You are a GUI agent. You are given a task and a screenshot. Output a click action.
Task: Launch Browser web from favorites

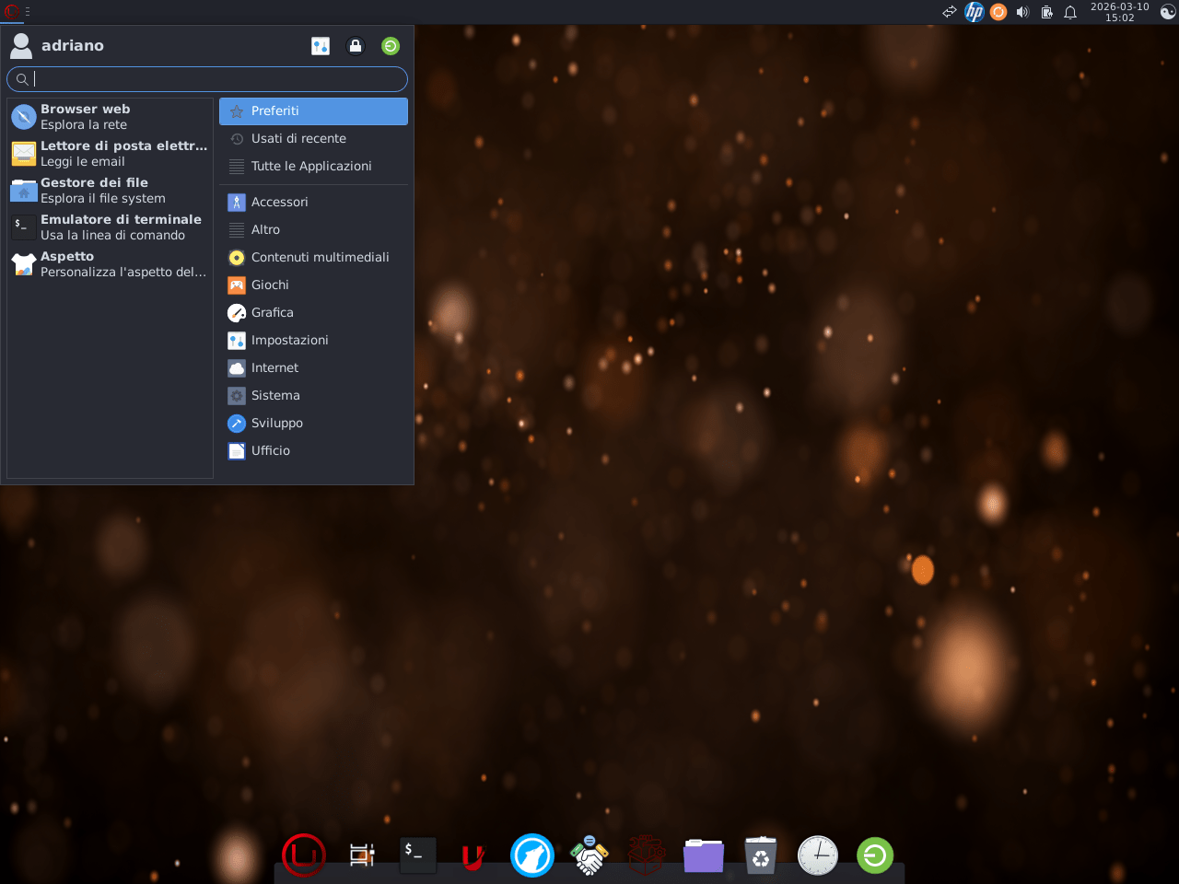pos(109,117)
